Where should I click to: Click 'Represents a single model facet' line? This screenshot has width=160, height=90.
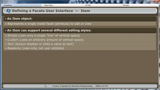coord(80,24)
